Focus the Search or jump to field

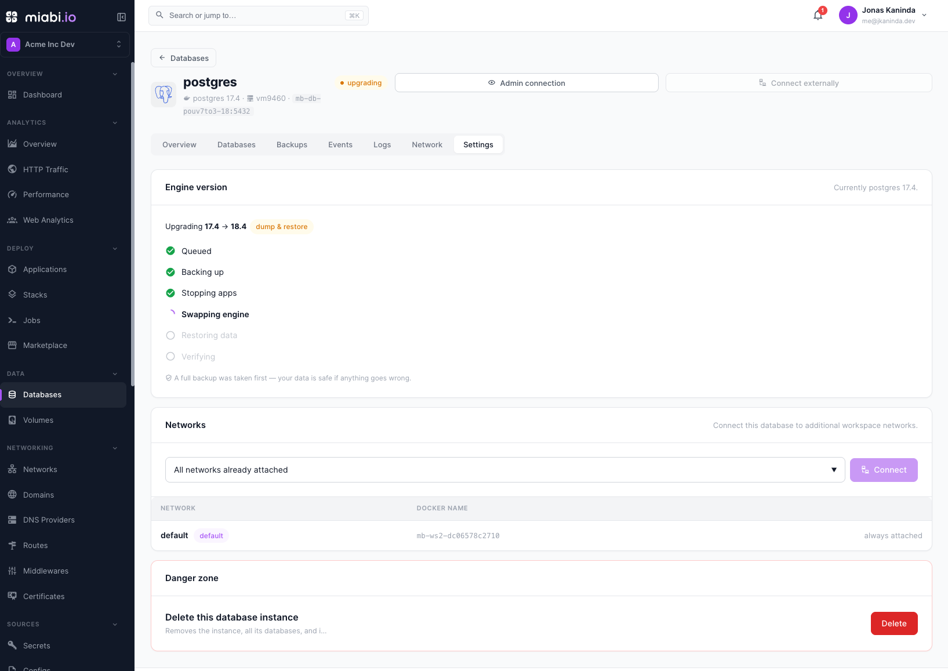(259, 16)
